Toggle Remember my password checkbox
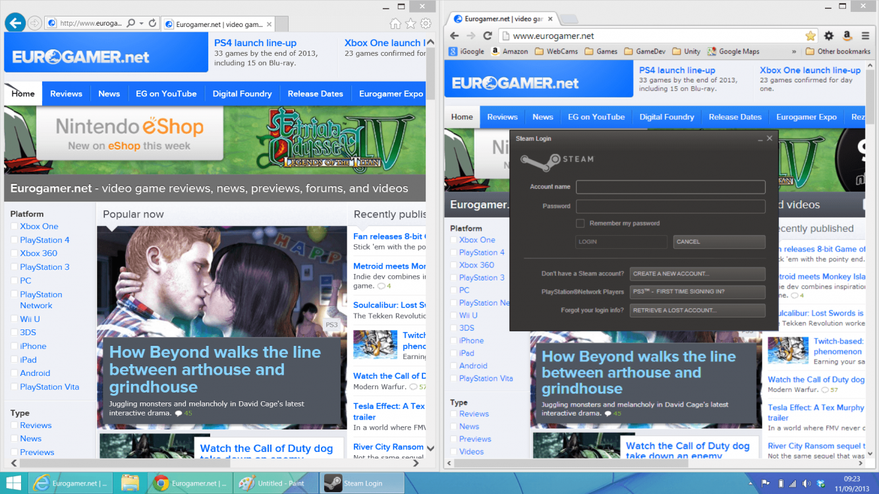 [x=580, y=223]
